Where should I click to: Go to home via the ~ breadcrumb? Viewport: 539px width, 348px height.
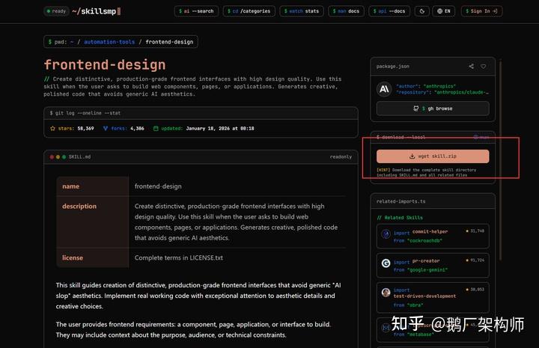click(x=72, y=42)
